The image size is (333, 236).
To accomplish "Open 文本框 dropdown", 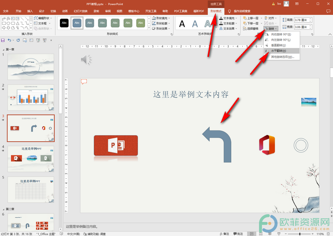I will pos(42,23).
